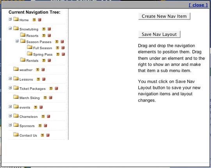Click red minus icon next to Chameleon
This screenshot has width=211, height=168.
click(48, 116)
